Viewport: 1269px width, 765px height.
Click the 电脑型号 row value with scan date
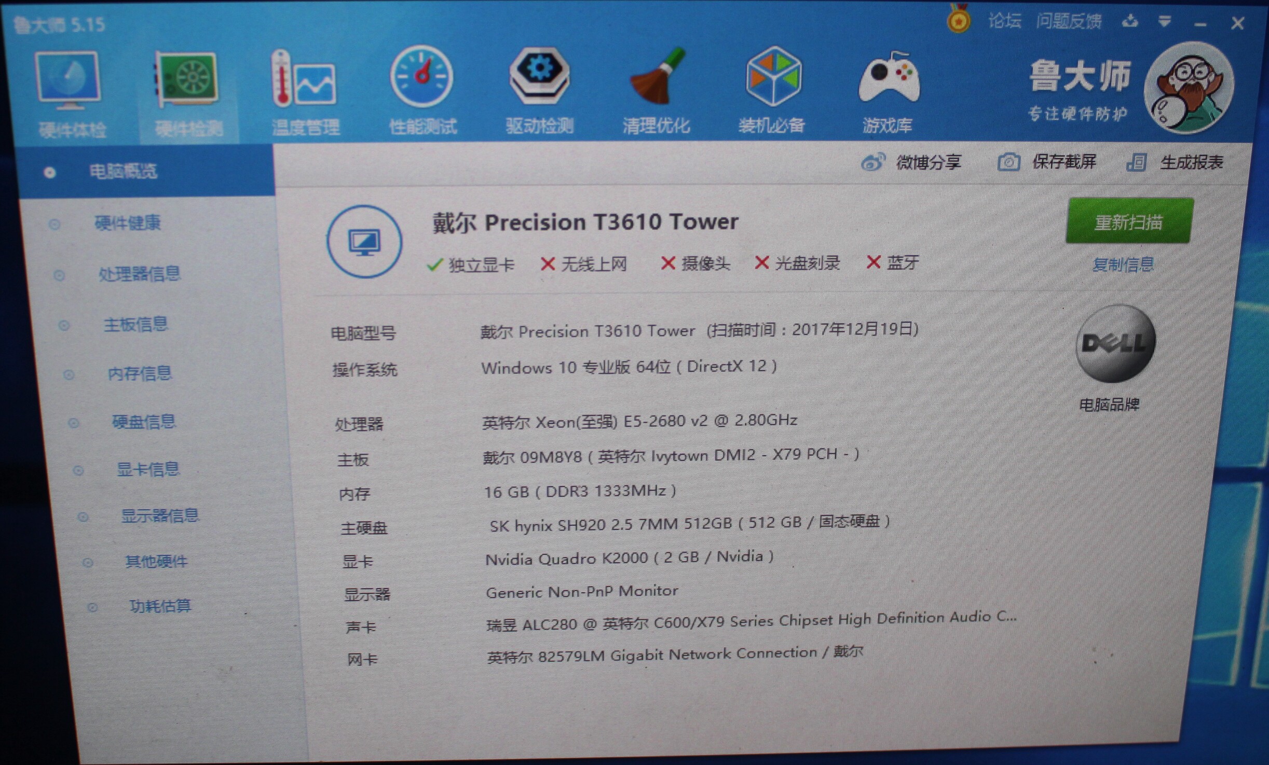pyautogui.click(x=699, y=330)
